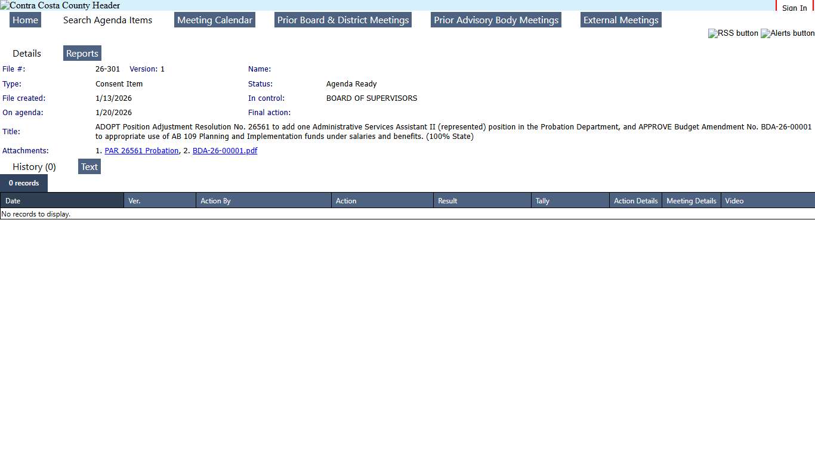815x458 pixels.
Task: Select Search Agenda Items in navigation
Action: [x=107, y=20]
